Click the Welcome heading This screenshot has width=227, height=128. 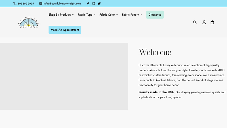pyautogui.click(x=155, y=52)
